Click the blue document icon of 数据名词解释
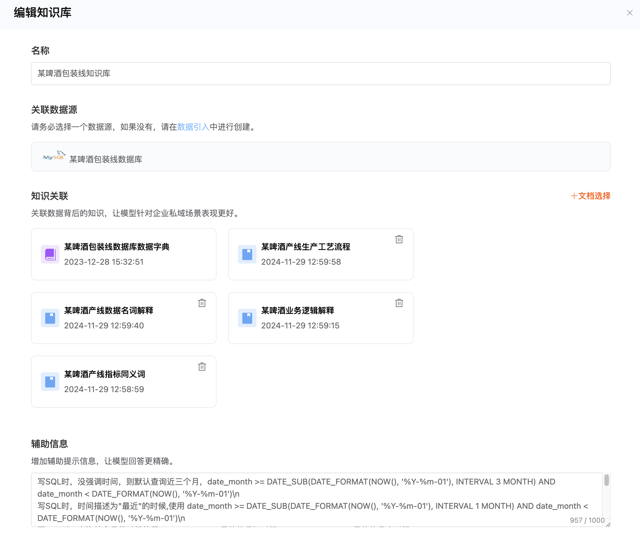The image size is (640, 534). 50,318
